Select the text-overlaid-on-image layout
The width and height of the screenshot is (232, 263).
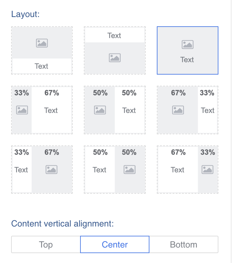(x=187, y=50)
